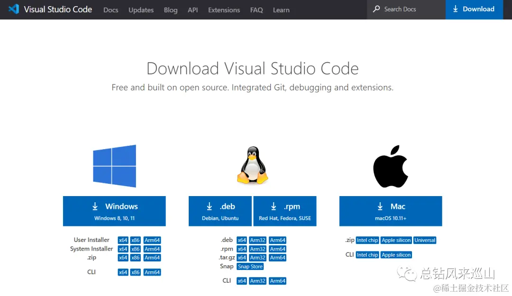The width and height of the screenshot is (512, 296).
Task: Select x86 for Windows .zip
Action: pyautogui.click(x=135, y=258)
